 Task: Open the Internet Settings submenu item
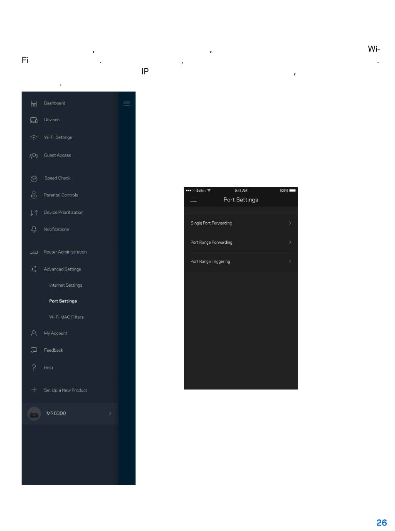pos(66,285)
